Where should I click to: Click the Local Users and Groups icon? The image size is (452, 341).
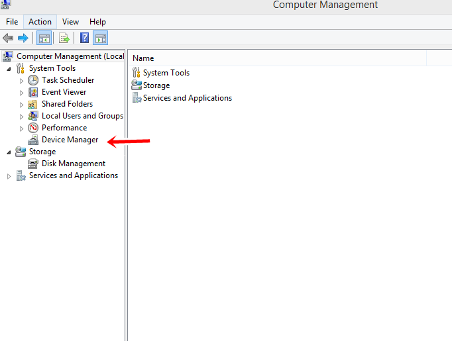coord(33,116)
